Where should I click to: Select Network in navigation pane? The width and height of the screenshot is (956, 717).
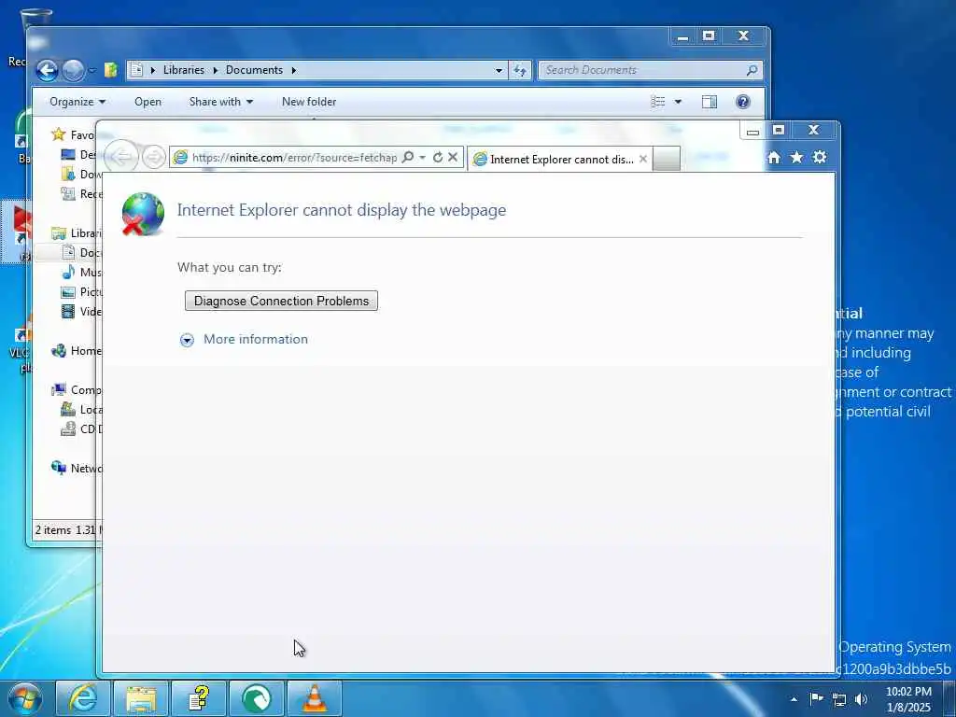pyautogui.click(x=77, y=469)
